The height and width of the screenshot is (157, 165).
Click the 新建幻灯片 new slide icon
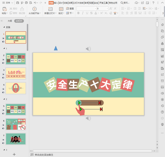(50, 9)
